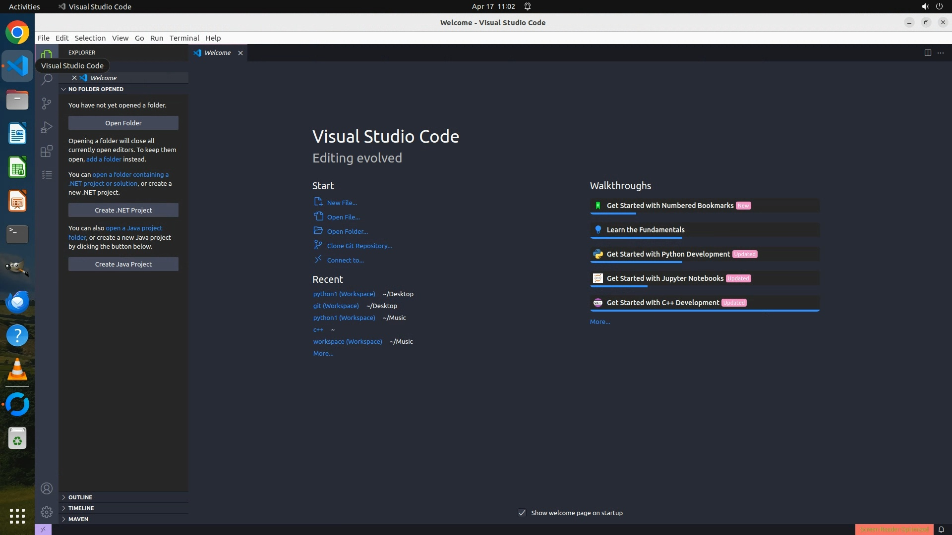Open the Source Control view icon

(47, 103)
